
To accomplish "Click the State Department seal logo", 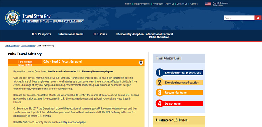I will [13, 19].
